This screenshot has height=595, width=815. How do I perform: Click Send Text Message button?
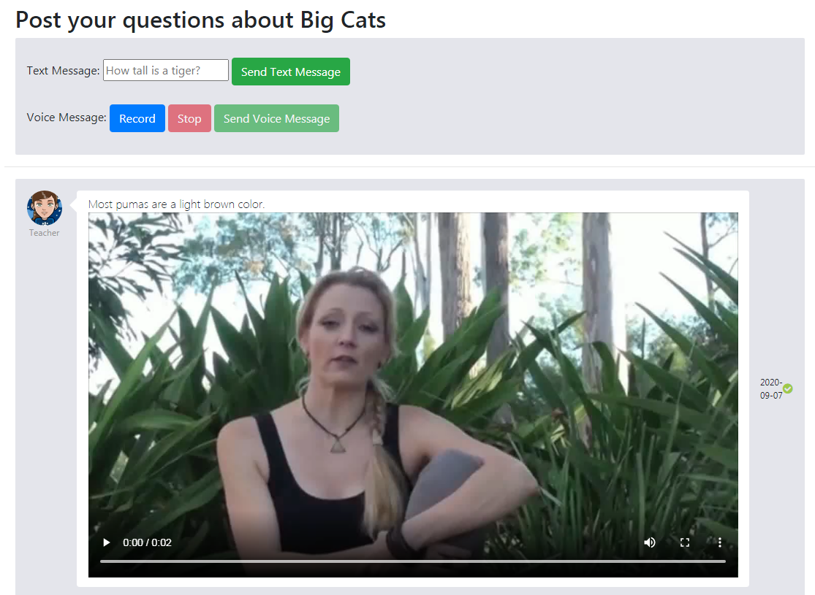291,72
